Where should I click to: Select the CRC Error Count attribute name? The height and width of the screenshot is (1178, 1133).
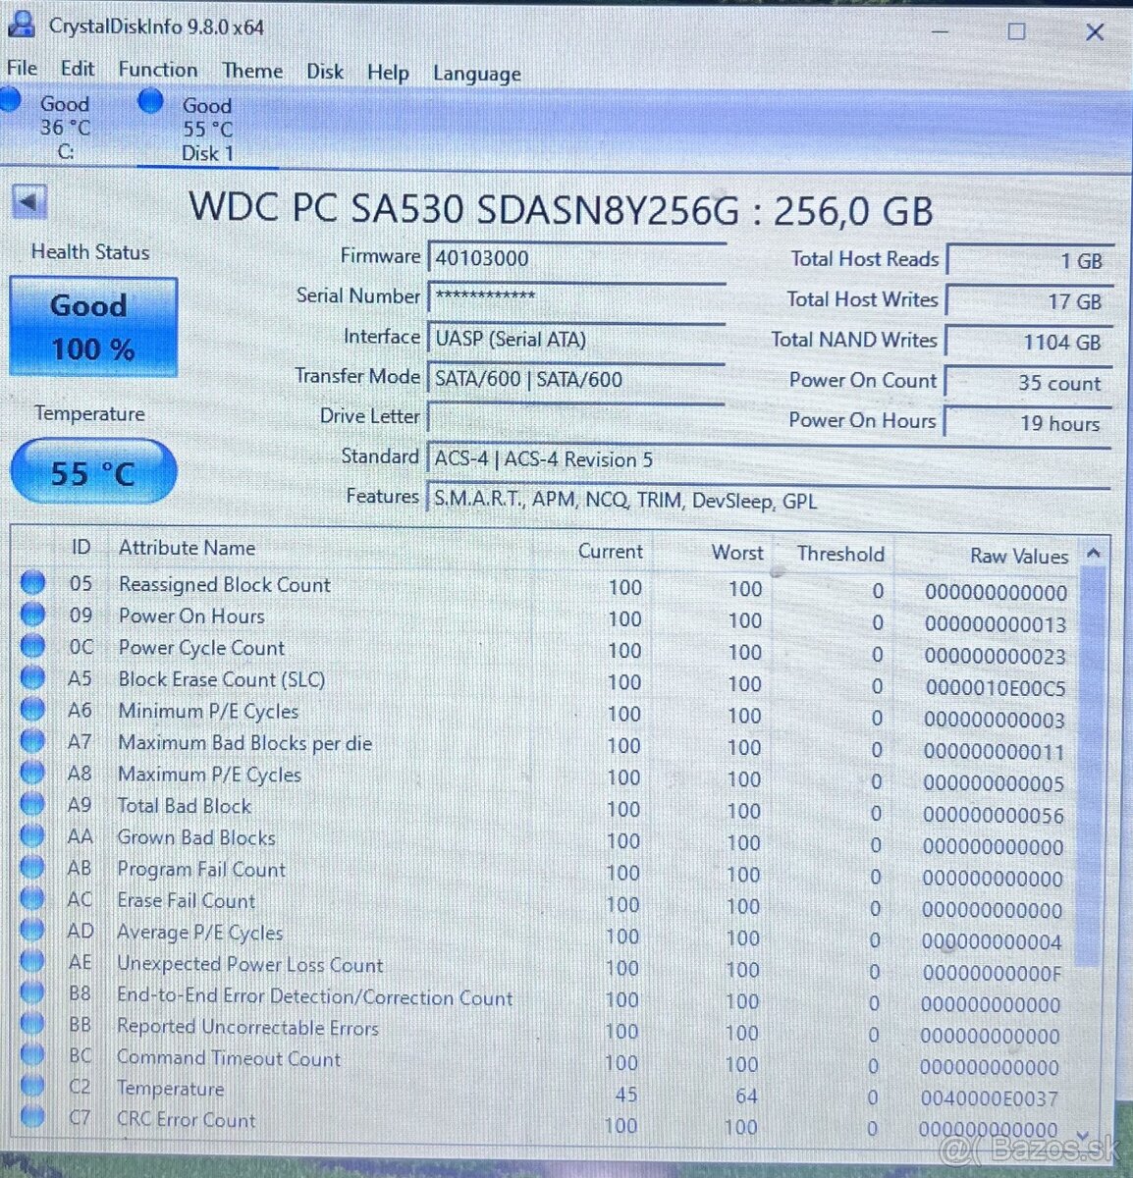(186, 1120)
